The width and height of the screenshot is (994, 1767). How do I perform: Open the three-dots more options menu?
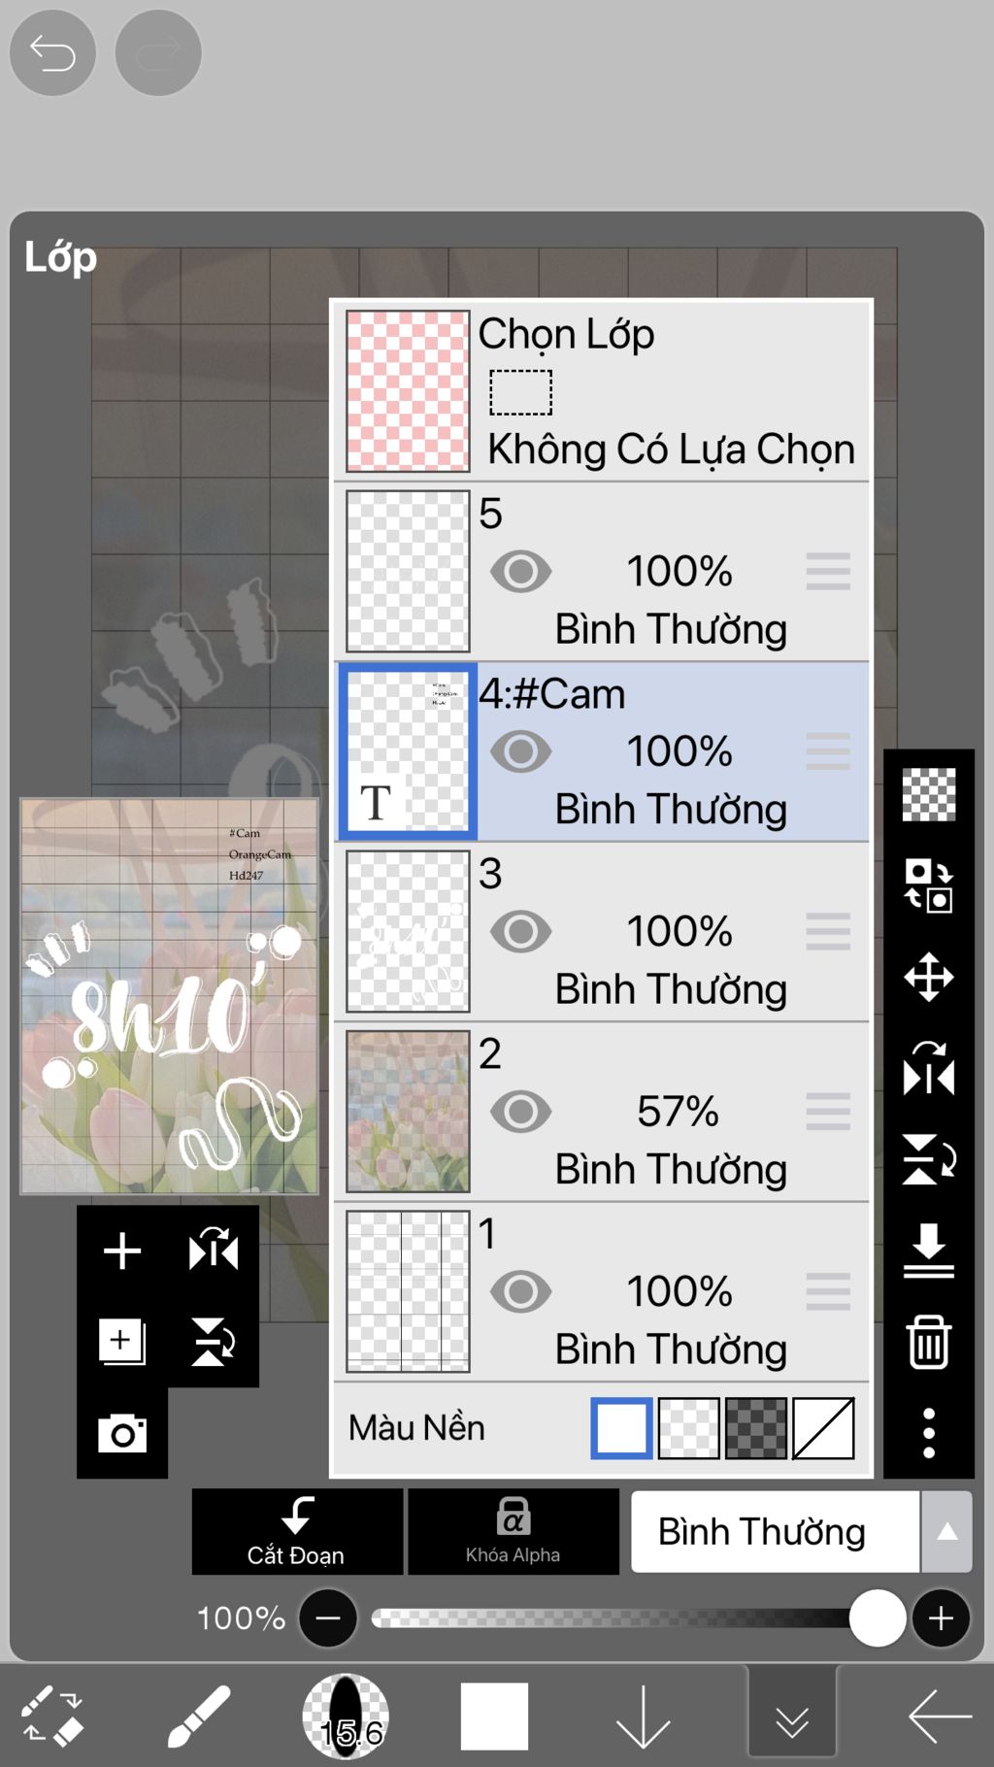pos(929,1433)
